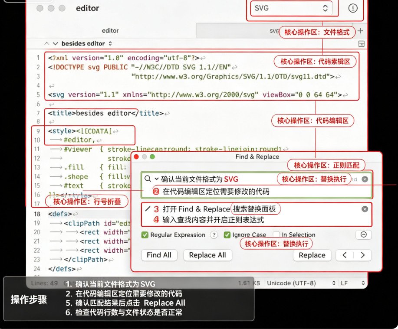Clear the Replace text field
The height and width of the screenshot is (329, 398).
coord(365,209)
